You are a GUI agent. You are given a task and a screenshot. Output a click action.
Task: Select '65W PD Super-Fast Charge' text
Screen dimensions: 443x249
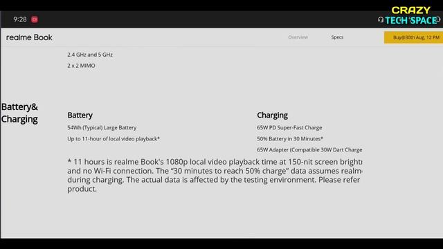coord(289,127)
